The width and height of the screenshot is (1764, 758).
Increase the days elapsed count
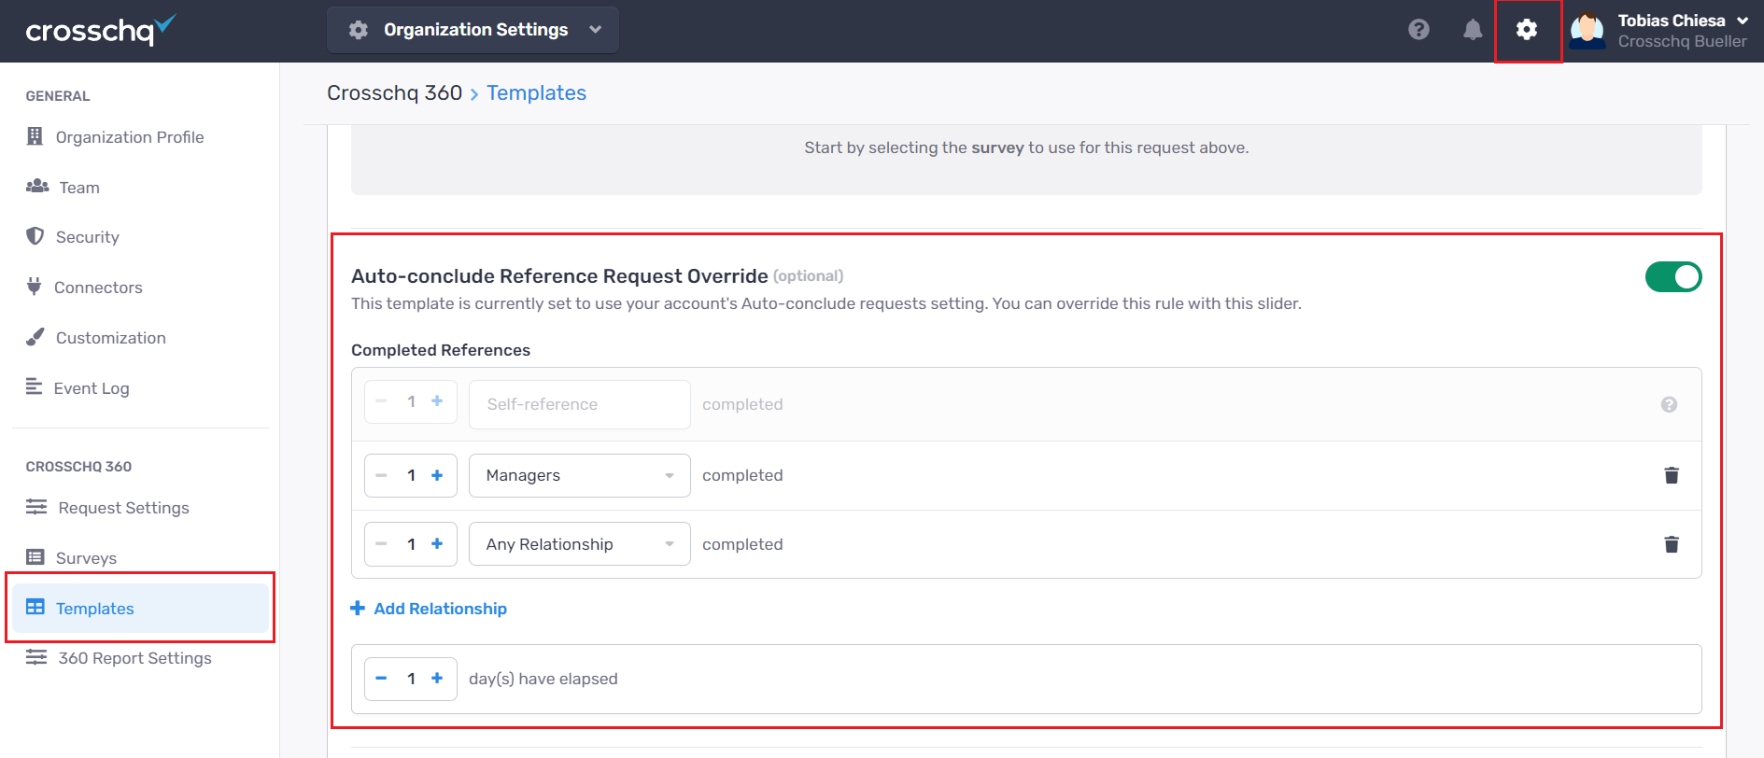437,679
